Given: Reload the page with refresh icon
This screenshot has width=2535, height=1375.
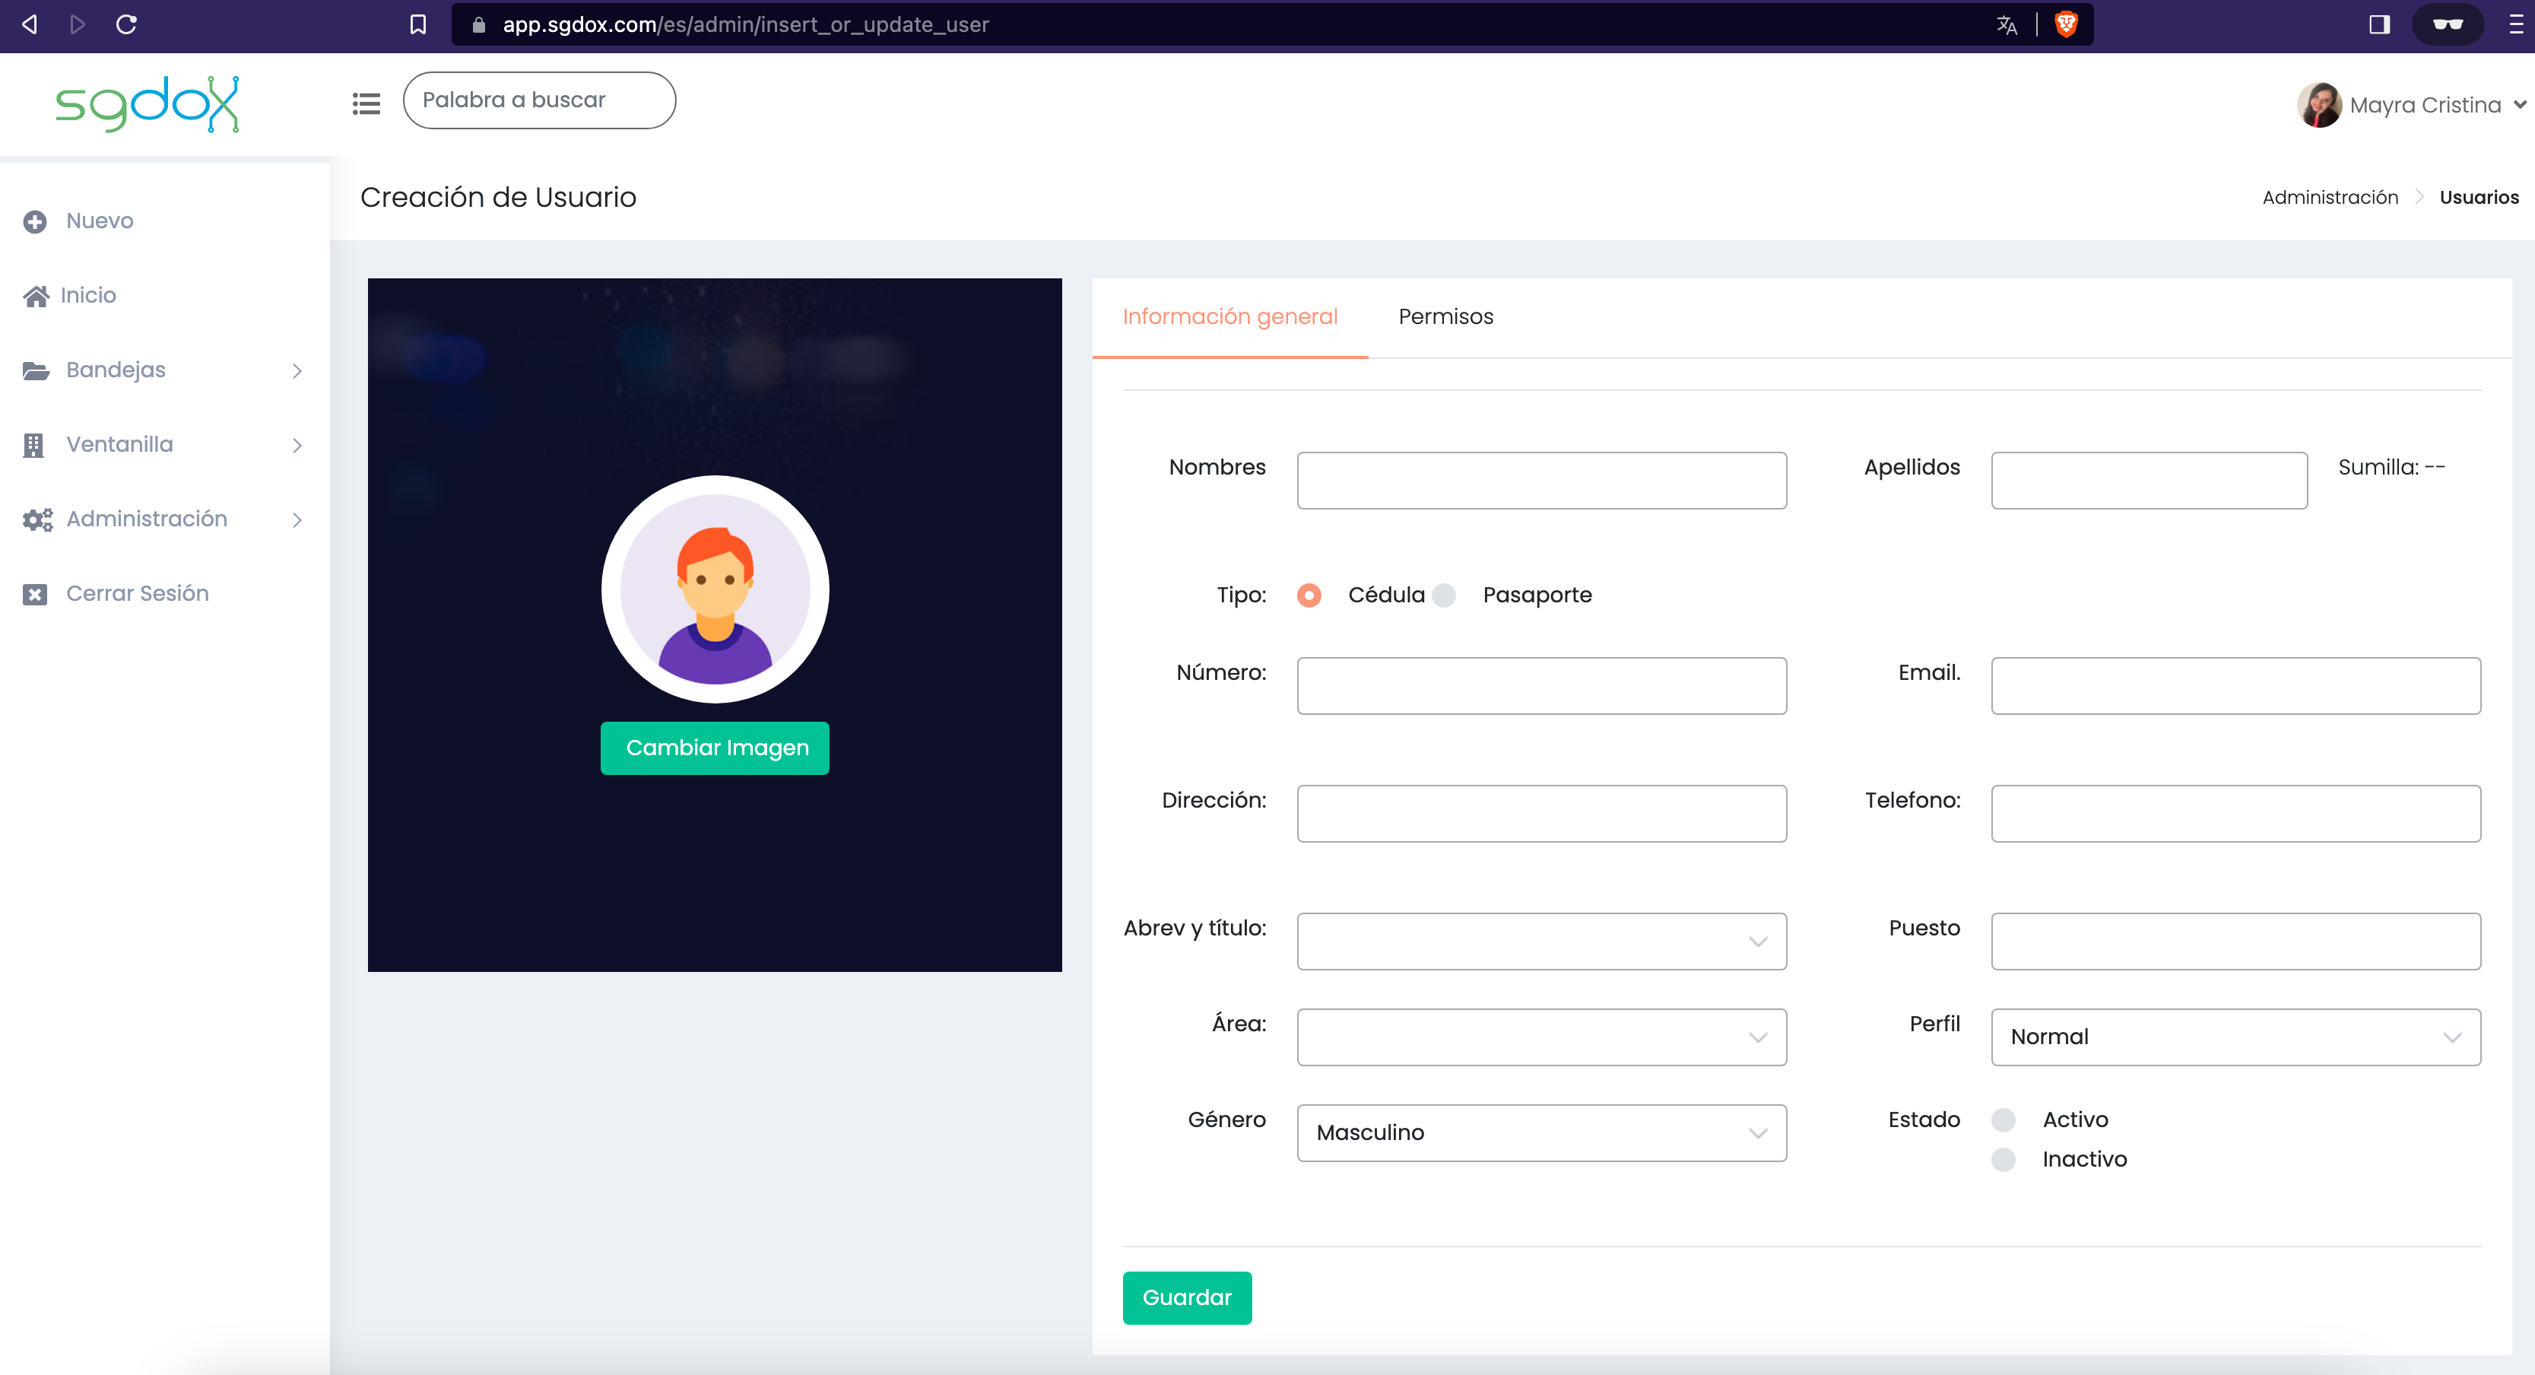Looking at the screenshot, I should pos(126,24).
